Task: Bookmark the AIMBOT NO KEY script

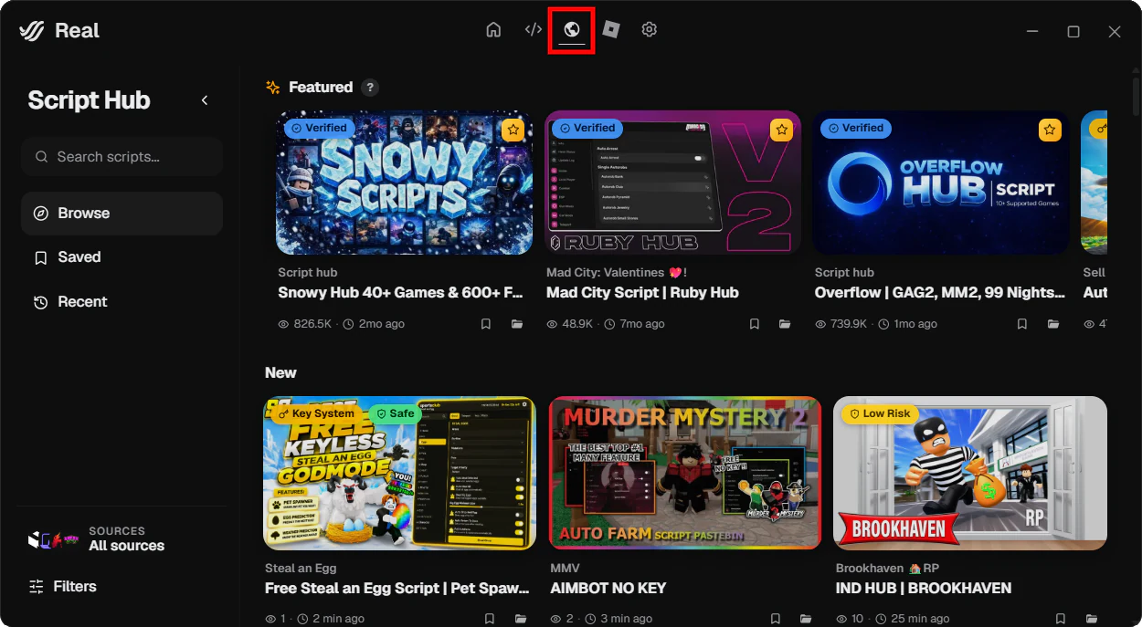Action: tap(775, 619)
